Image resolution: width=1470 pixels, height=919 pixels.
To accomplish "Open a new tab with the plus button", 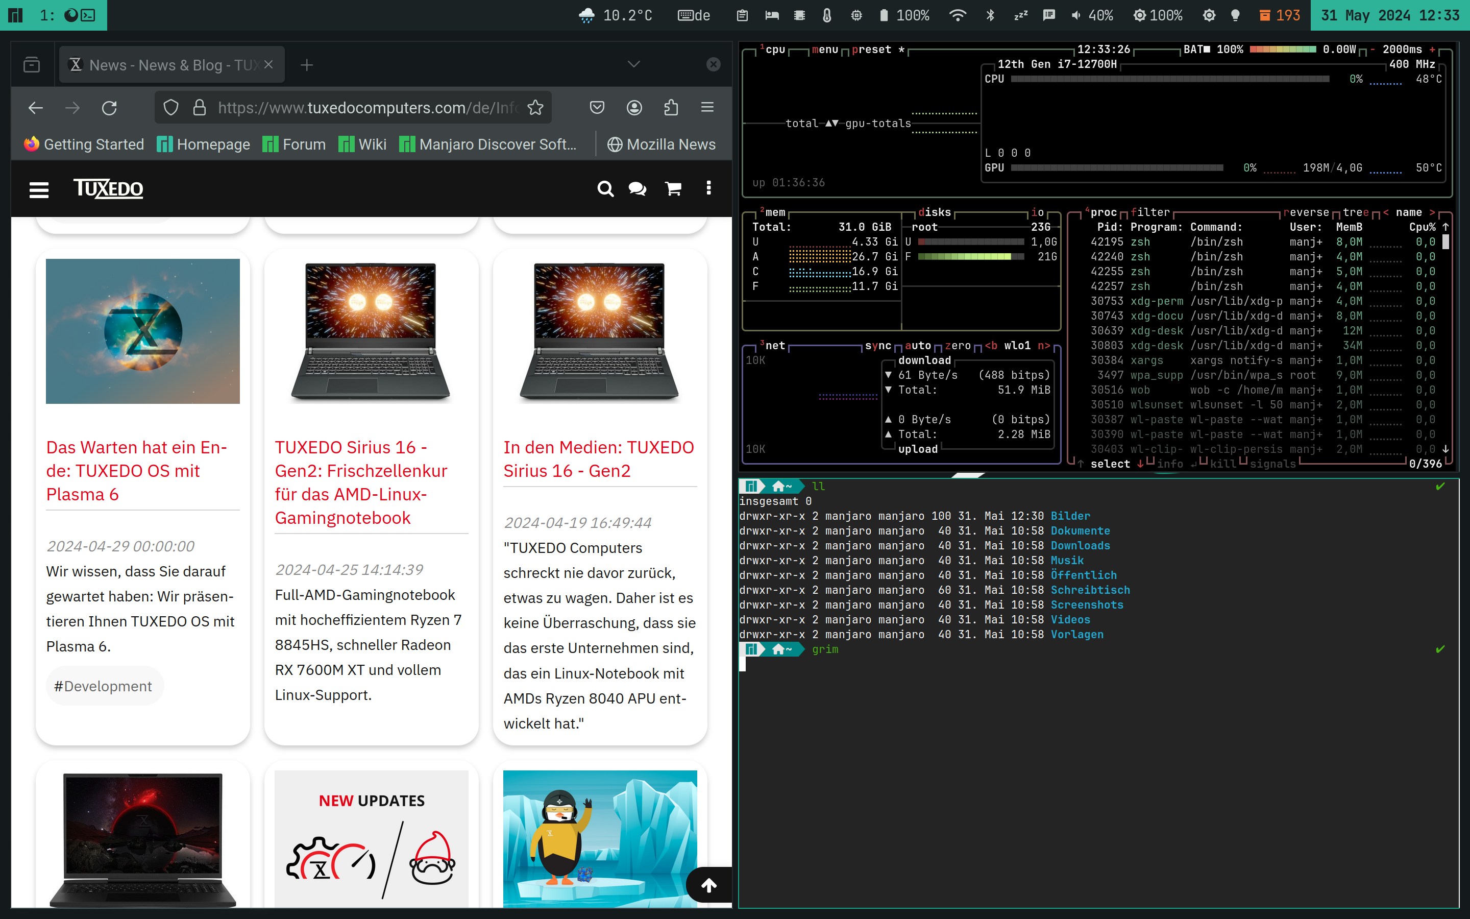I will [x=307, y=64].
